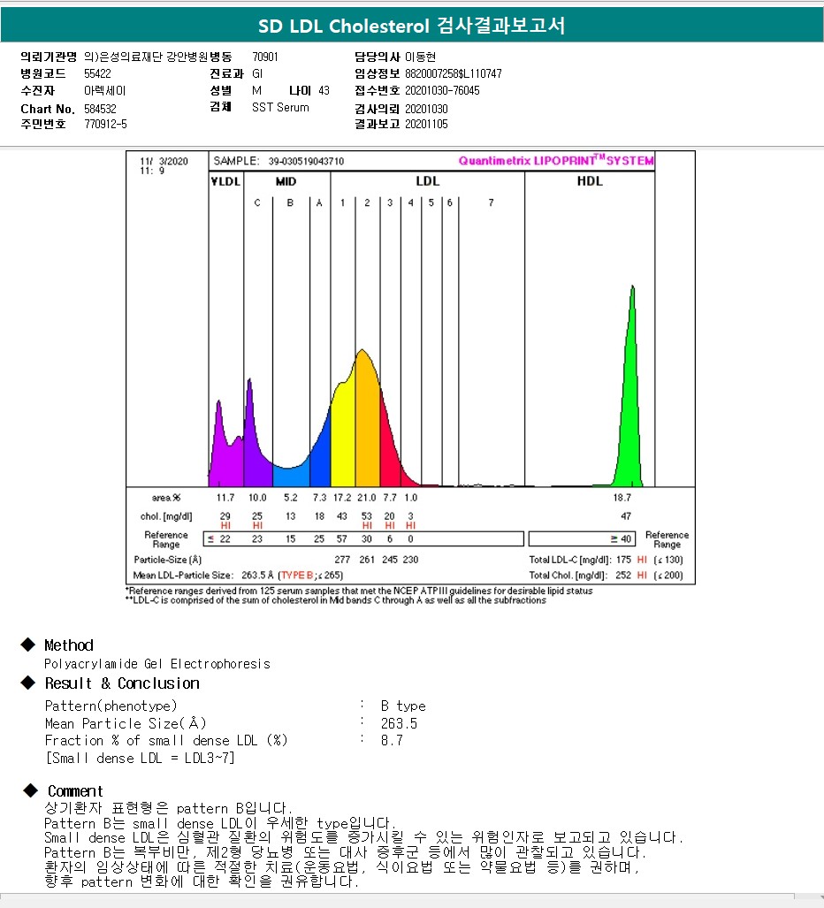Screen dimensions: 824x908
Task: Click the LDL column header
Action: click(427, 181)
